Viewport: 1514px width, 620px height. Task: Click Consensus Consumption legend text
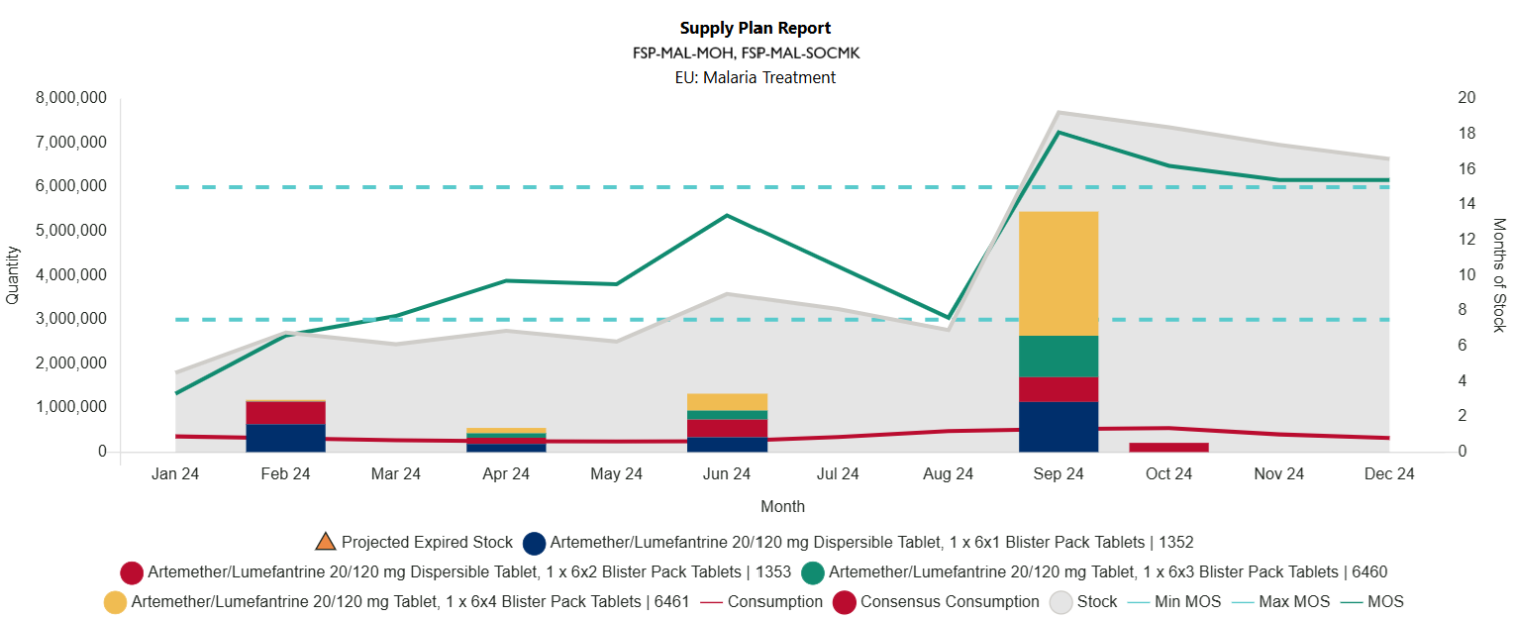pyautogui.click(x=950, y=602)
